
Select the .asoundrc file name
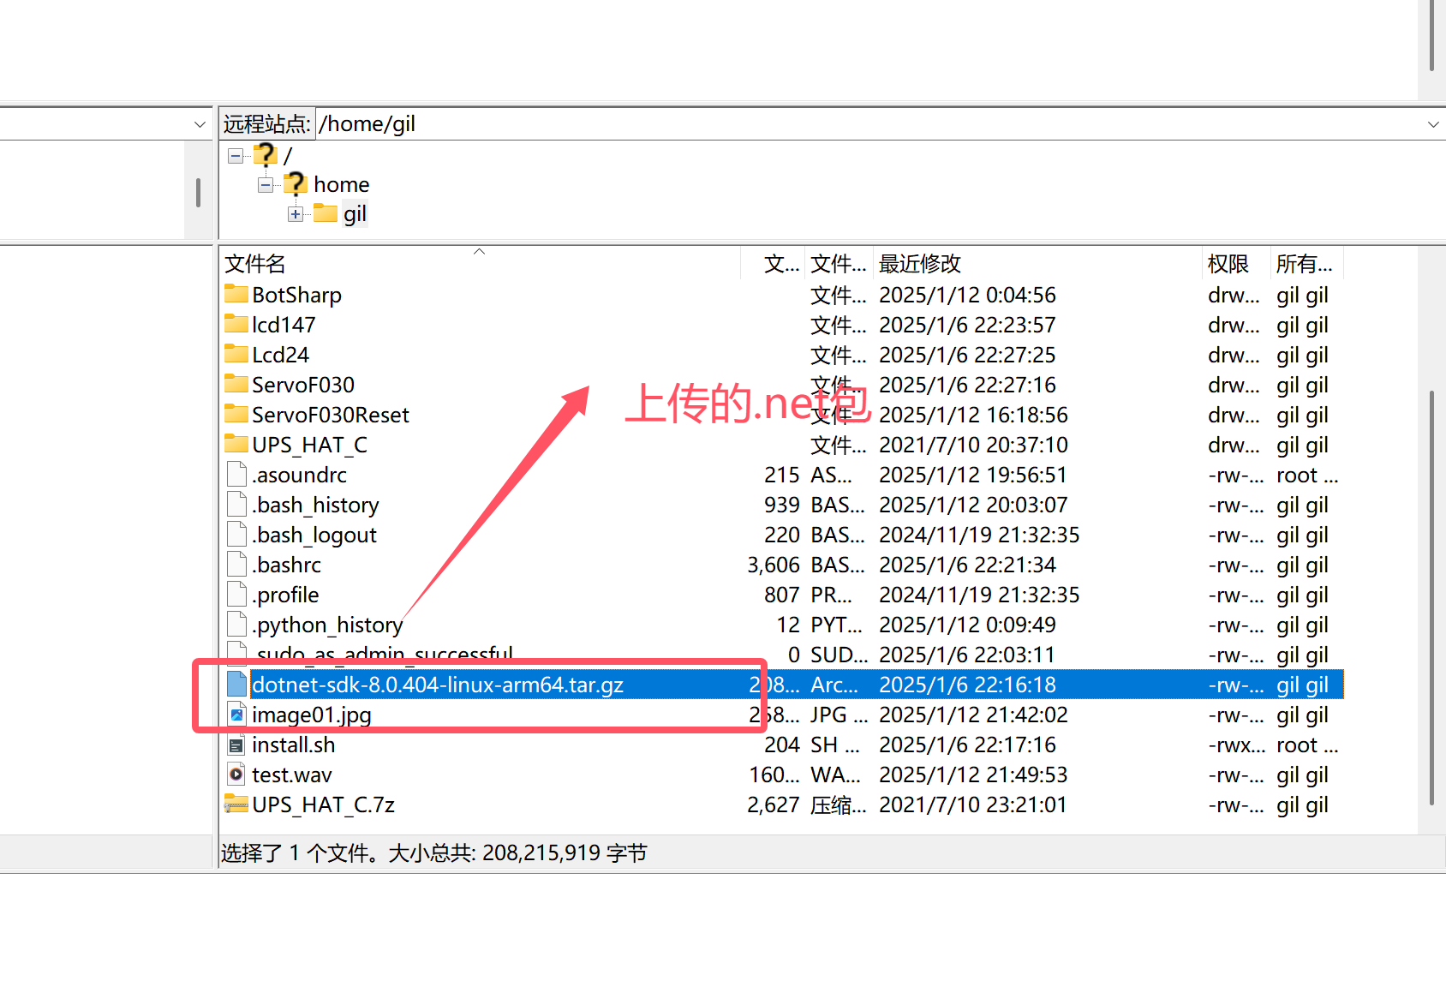[299, 475]
